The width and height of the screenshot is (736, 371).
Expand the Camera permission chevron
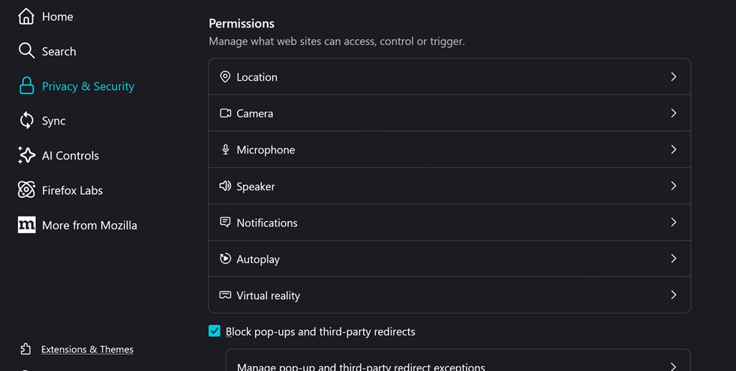[673, 113]
